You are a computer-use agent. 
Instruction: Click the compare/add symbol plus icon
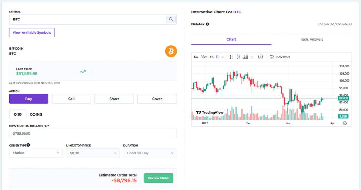pyautogui.click(x=261, y=57)
